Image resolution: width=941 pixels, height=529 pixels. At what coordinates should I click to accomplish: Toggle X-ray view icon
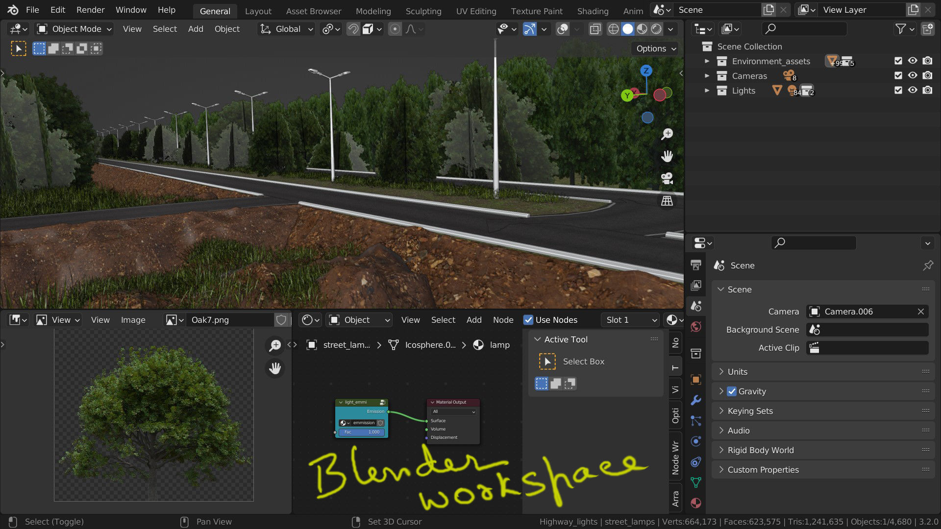pos(595,29)
